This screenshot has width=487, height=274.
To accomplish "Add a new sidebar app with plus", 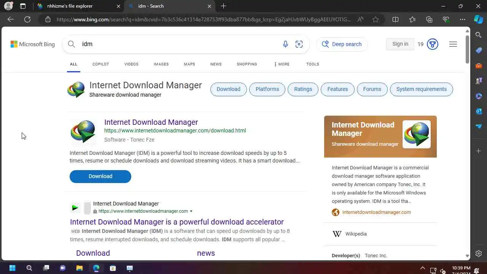I will (x=479, y=151).
